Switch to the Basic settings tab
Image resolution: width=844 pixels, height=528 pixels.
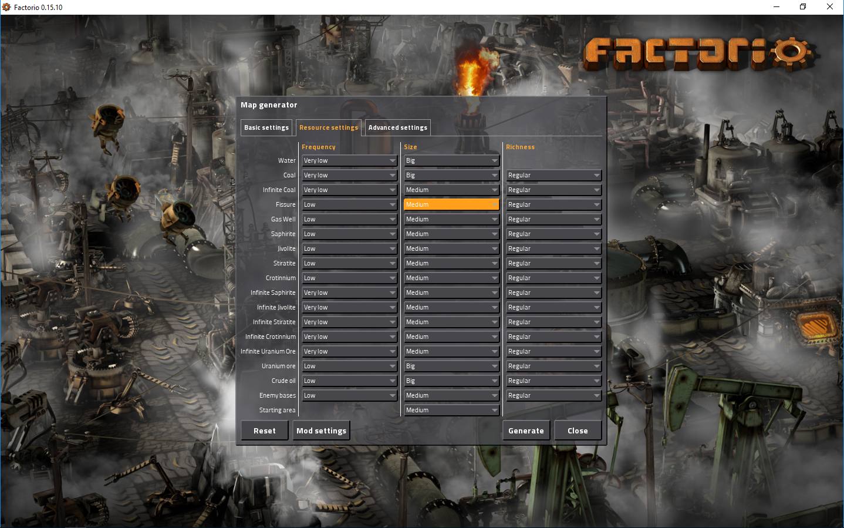266,127
